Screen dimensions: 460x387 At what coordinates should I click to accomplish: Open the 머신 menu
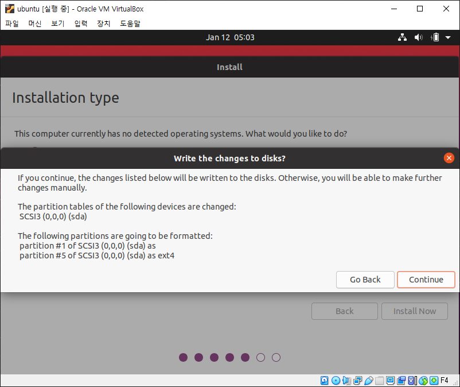tap(34, 24)
